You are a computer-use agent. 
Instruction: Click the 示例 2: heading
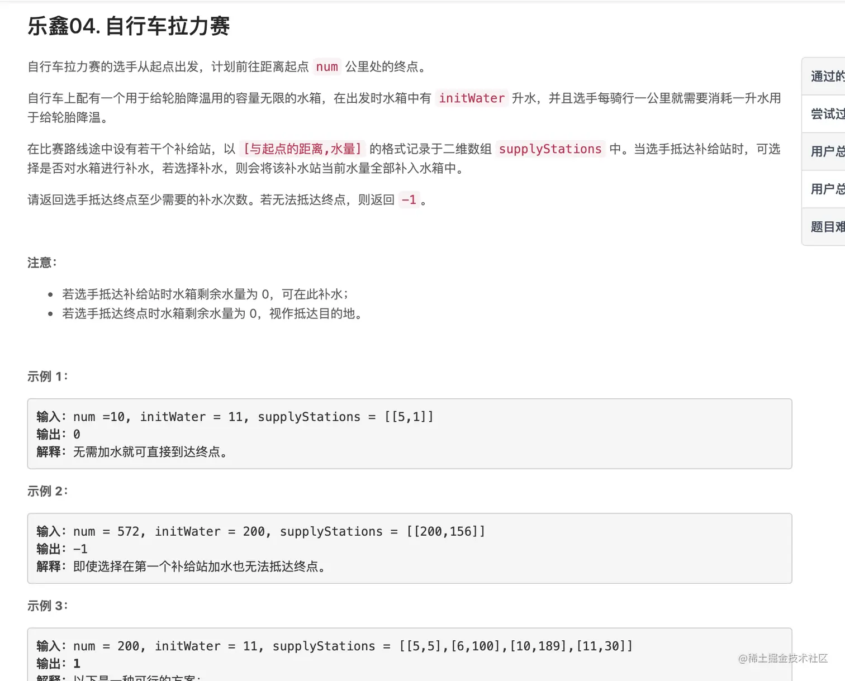pyautogui.click(x=48, y=491)
